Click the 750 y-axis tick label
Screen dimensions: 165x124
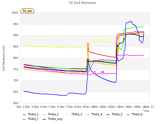pyautogui.click(x=16, y=69)
